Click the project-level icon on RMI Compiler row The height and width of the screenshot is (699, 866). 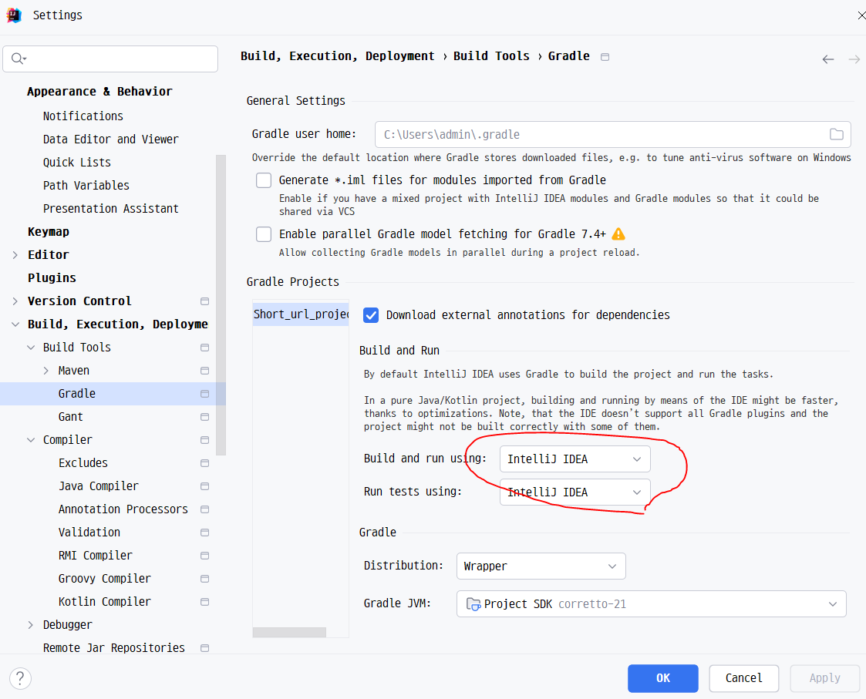[x=204, y=556]
